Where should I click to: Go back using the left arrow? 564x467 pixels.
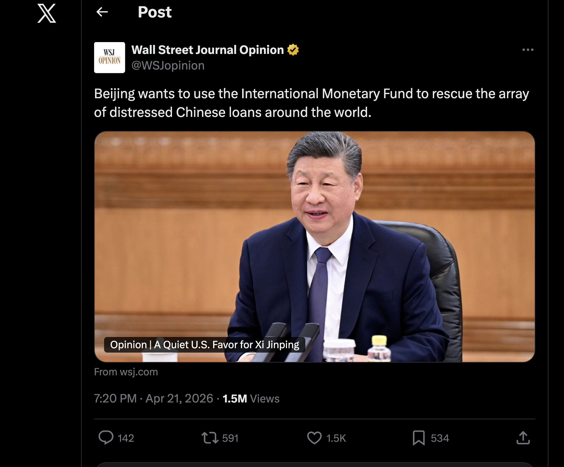(x=102, y=12)
